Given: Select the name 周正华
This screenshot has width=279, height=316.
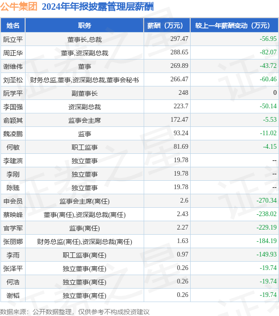Looking at the screenshot, I should click(x=13, y=53).
